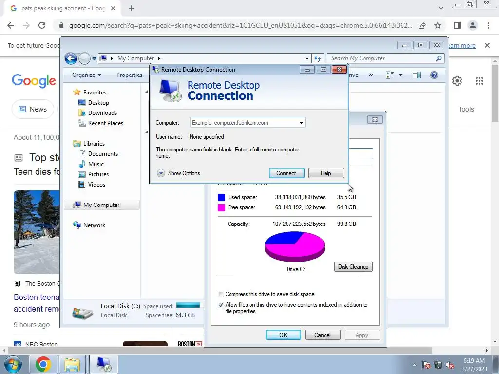Open Google search settings gear
The width and height of the screenshot is (499, 374).
pyautogui.click(x=457, y=81)
